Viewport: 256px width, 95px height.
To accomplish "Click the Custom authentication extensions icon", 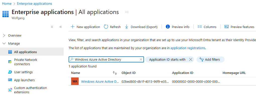I will tap(10, 90).
